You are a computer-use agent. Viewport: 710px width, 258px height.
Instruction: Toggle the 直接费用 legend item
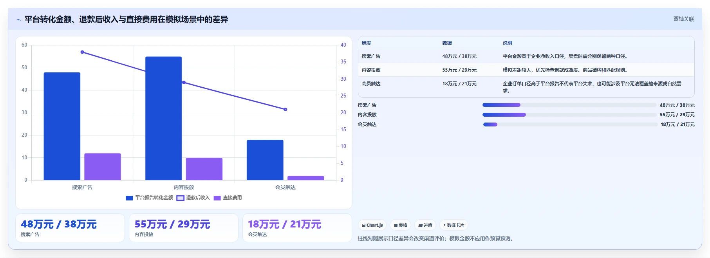coord(228,198)
